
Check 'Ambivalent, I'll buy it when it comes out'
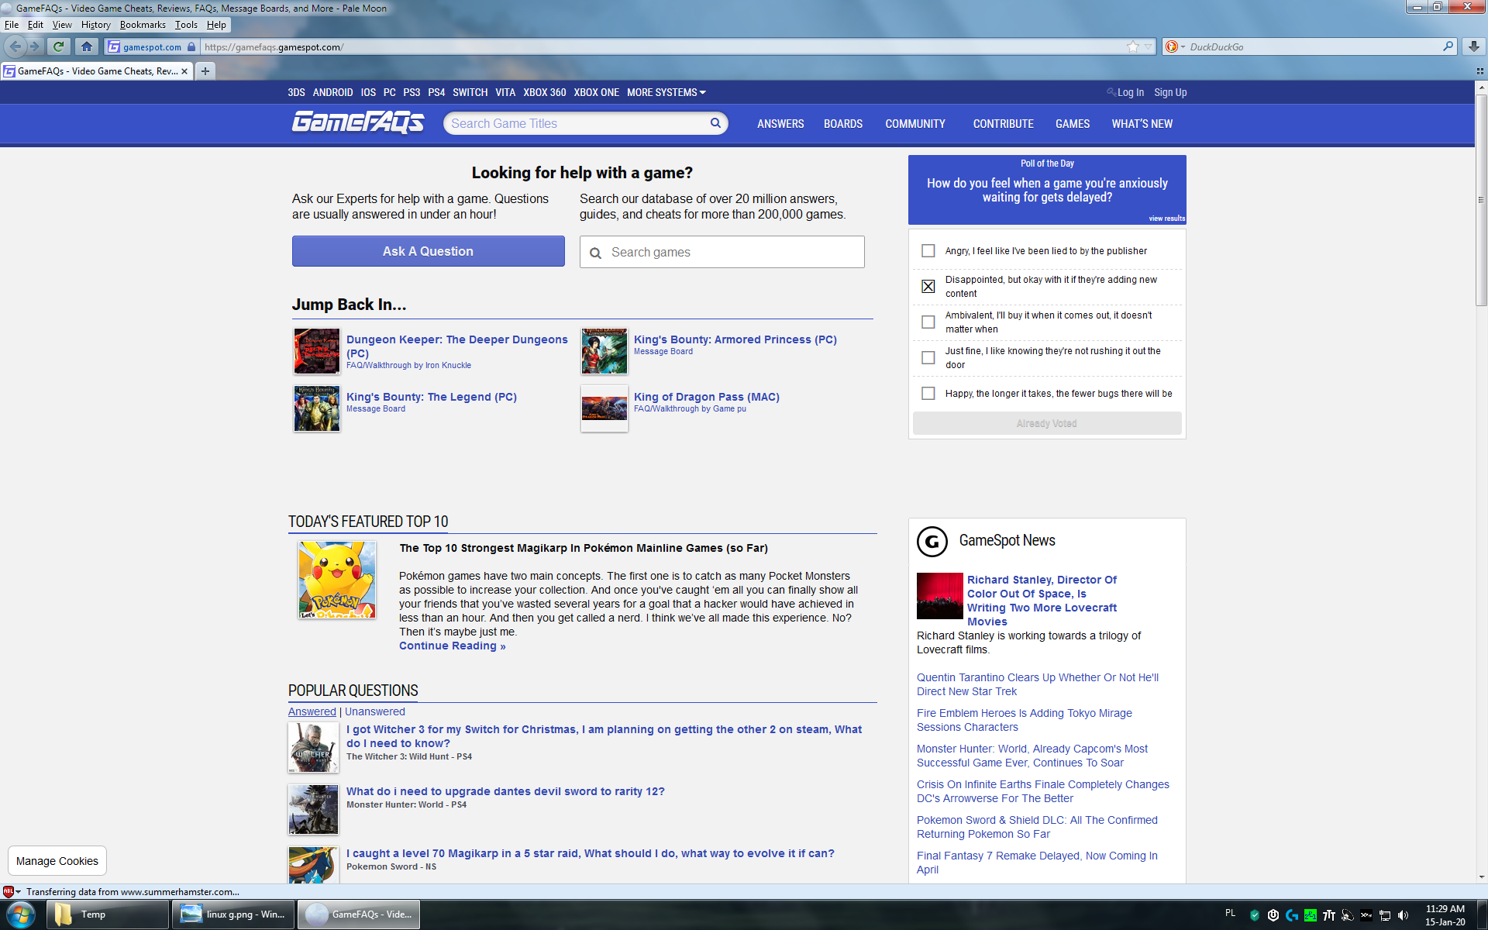point(928,322)
